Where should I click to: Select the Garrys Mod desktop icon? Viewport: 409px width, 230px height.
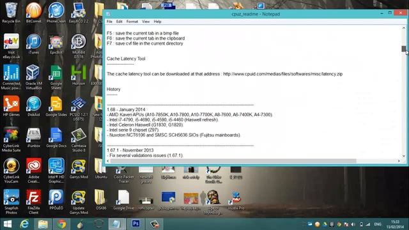coord(79,169)
